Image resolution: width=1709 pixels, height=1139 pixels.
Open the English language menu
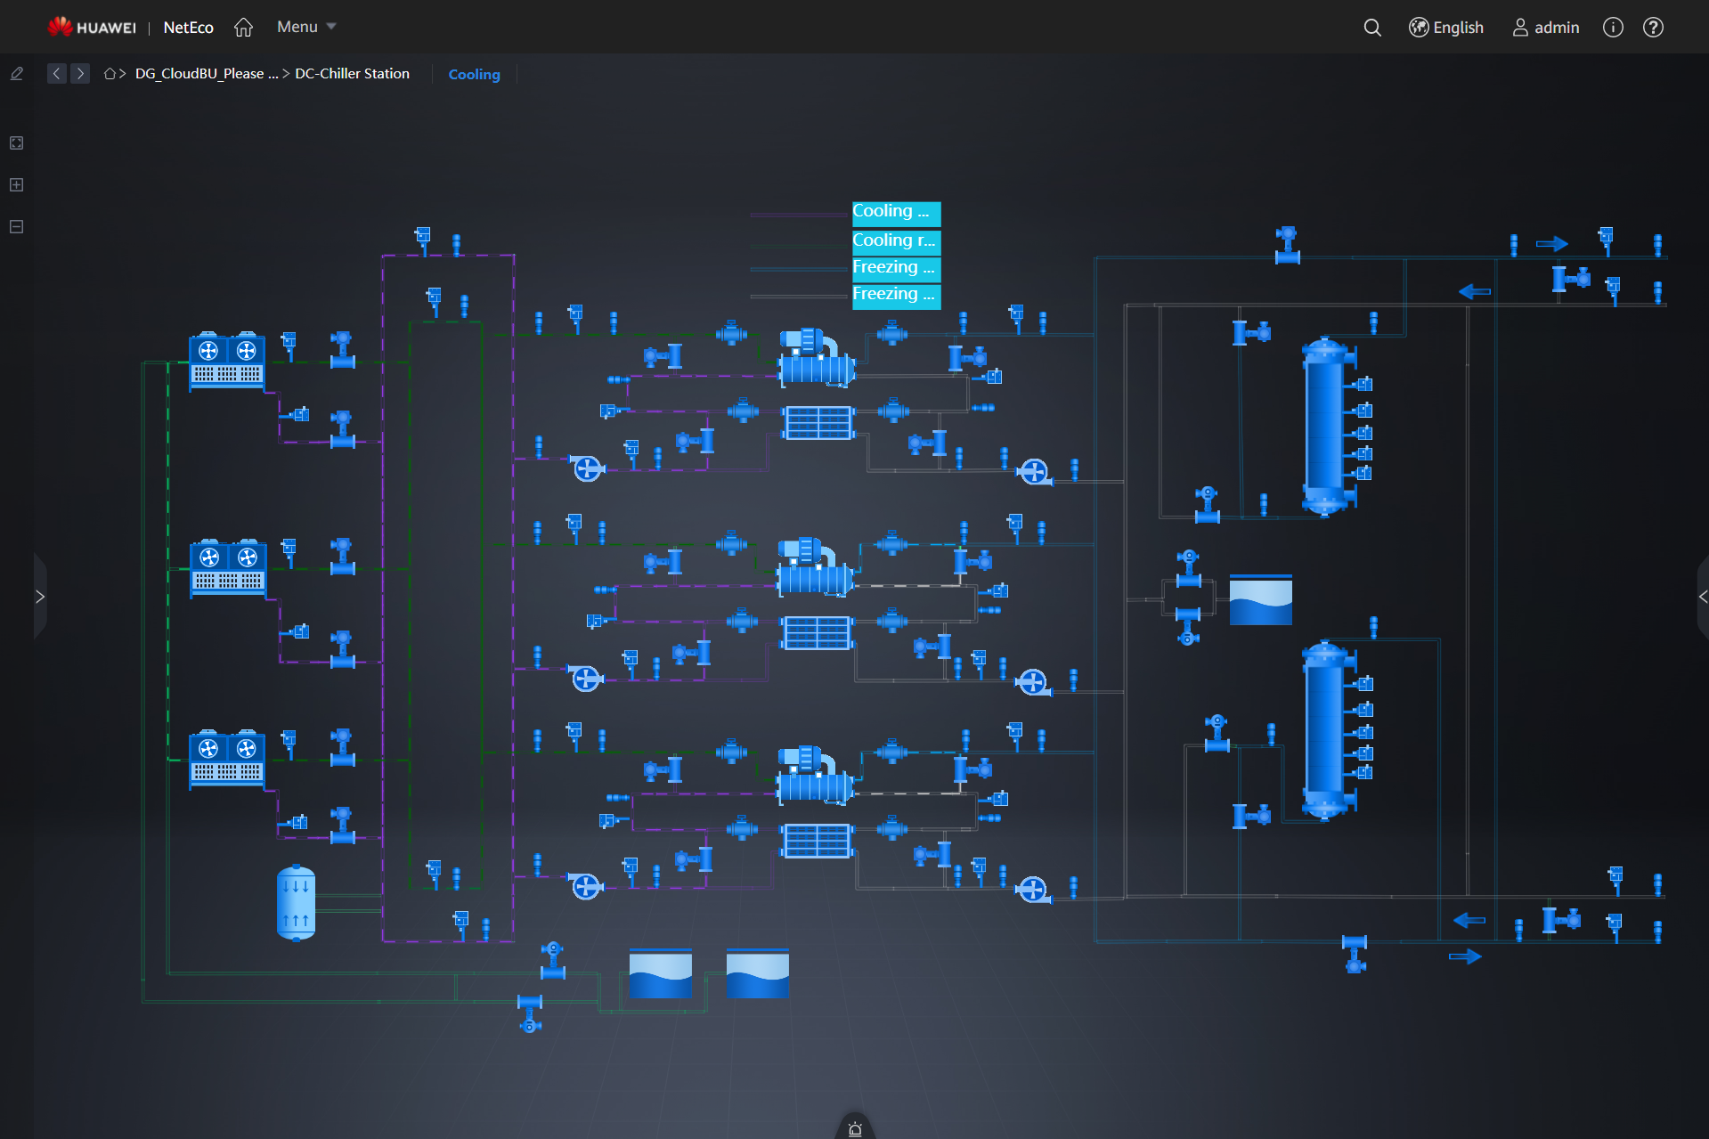1446,28
